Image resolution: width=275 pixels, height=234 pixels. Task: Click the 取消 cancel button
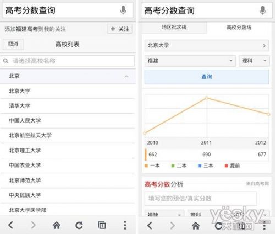click(x=13, y=44)
